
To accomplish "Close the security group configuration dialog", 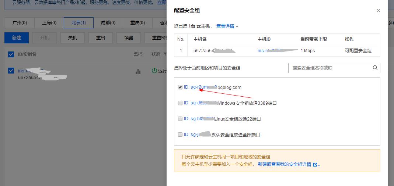I will point(378,11).
